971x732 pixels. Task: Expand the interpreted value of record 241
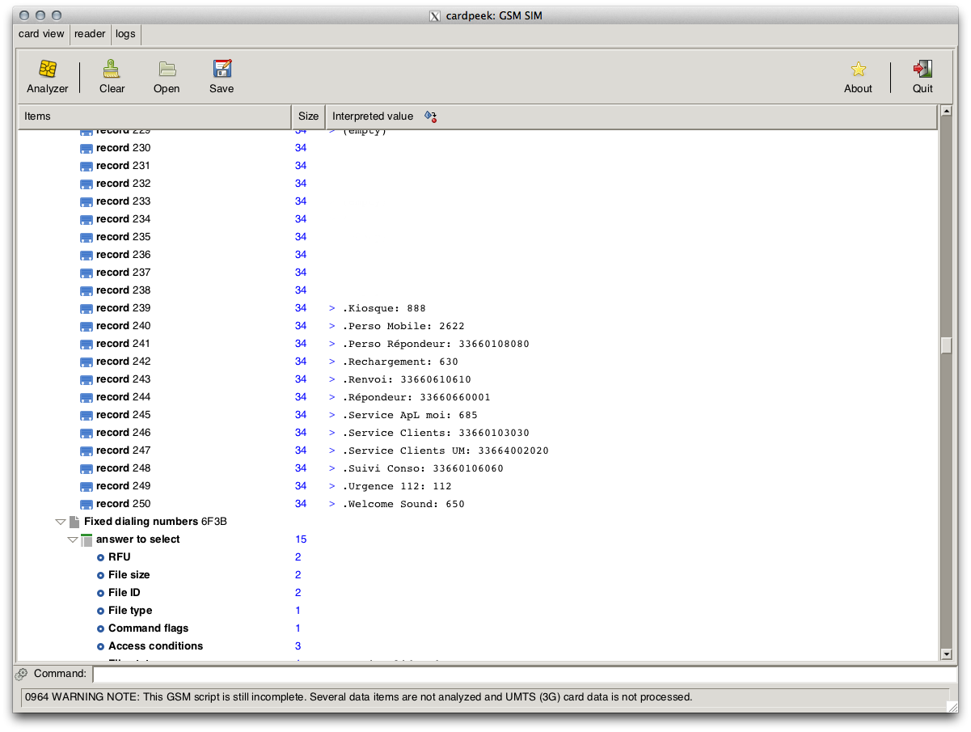pos(331,344)
